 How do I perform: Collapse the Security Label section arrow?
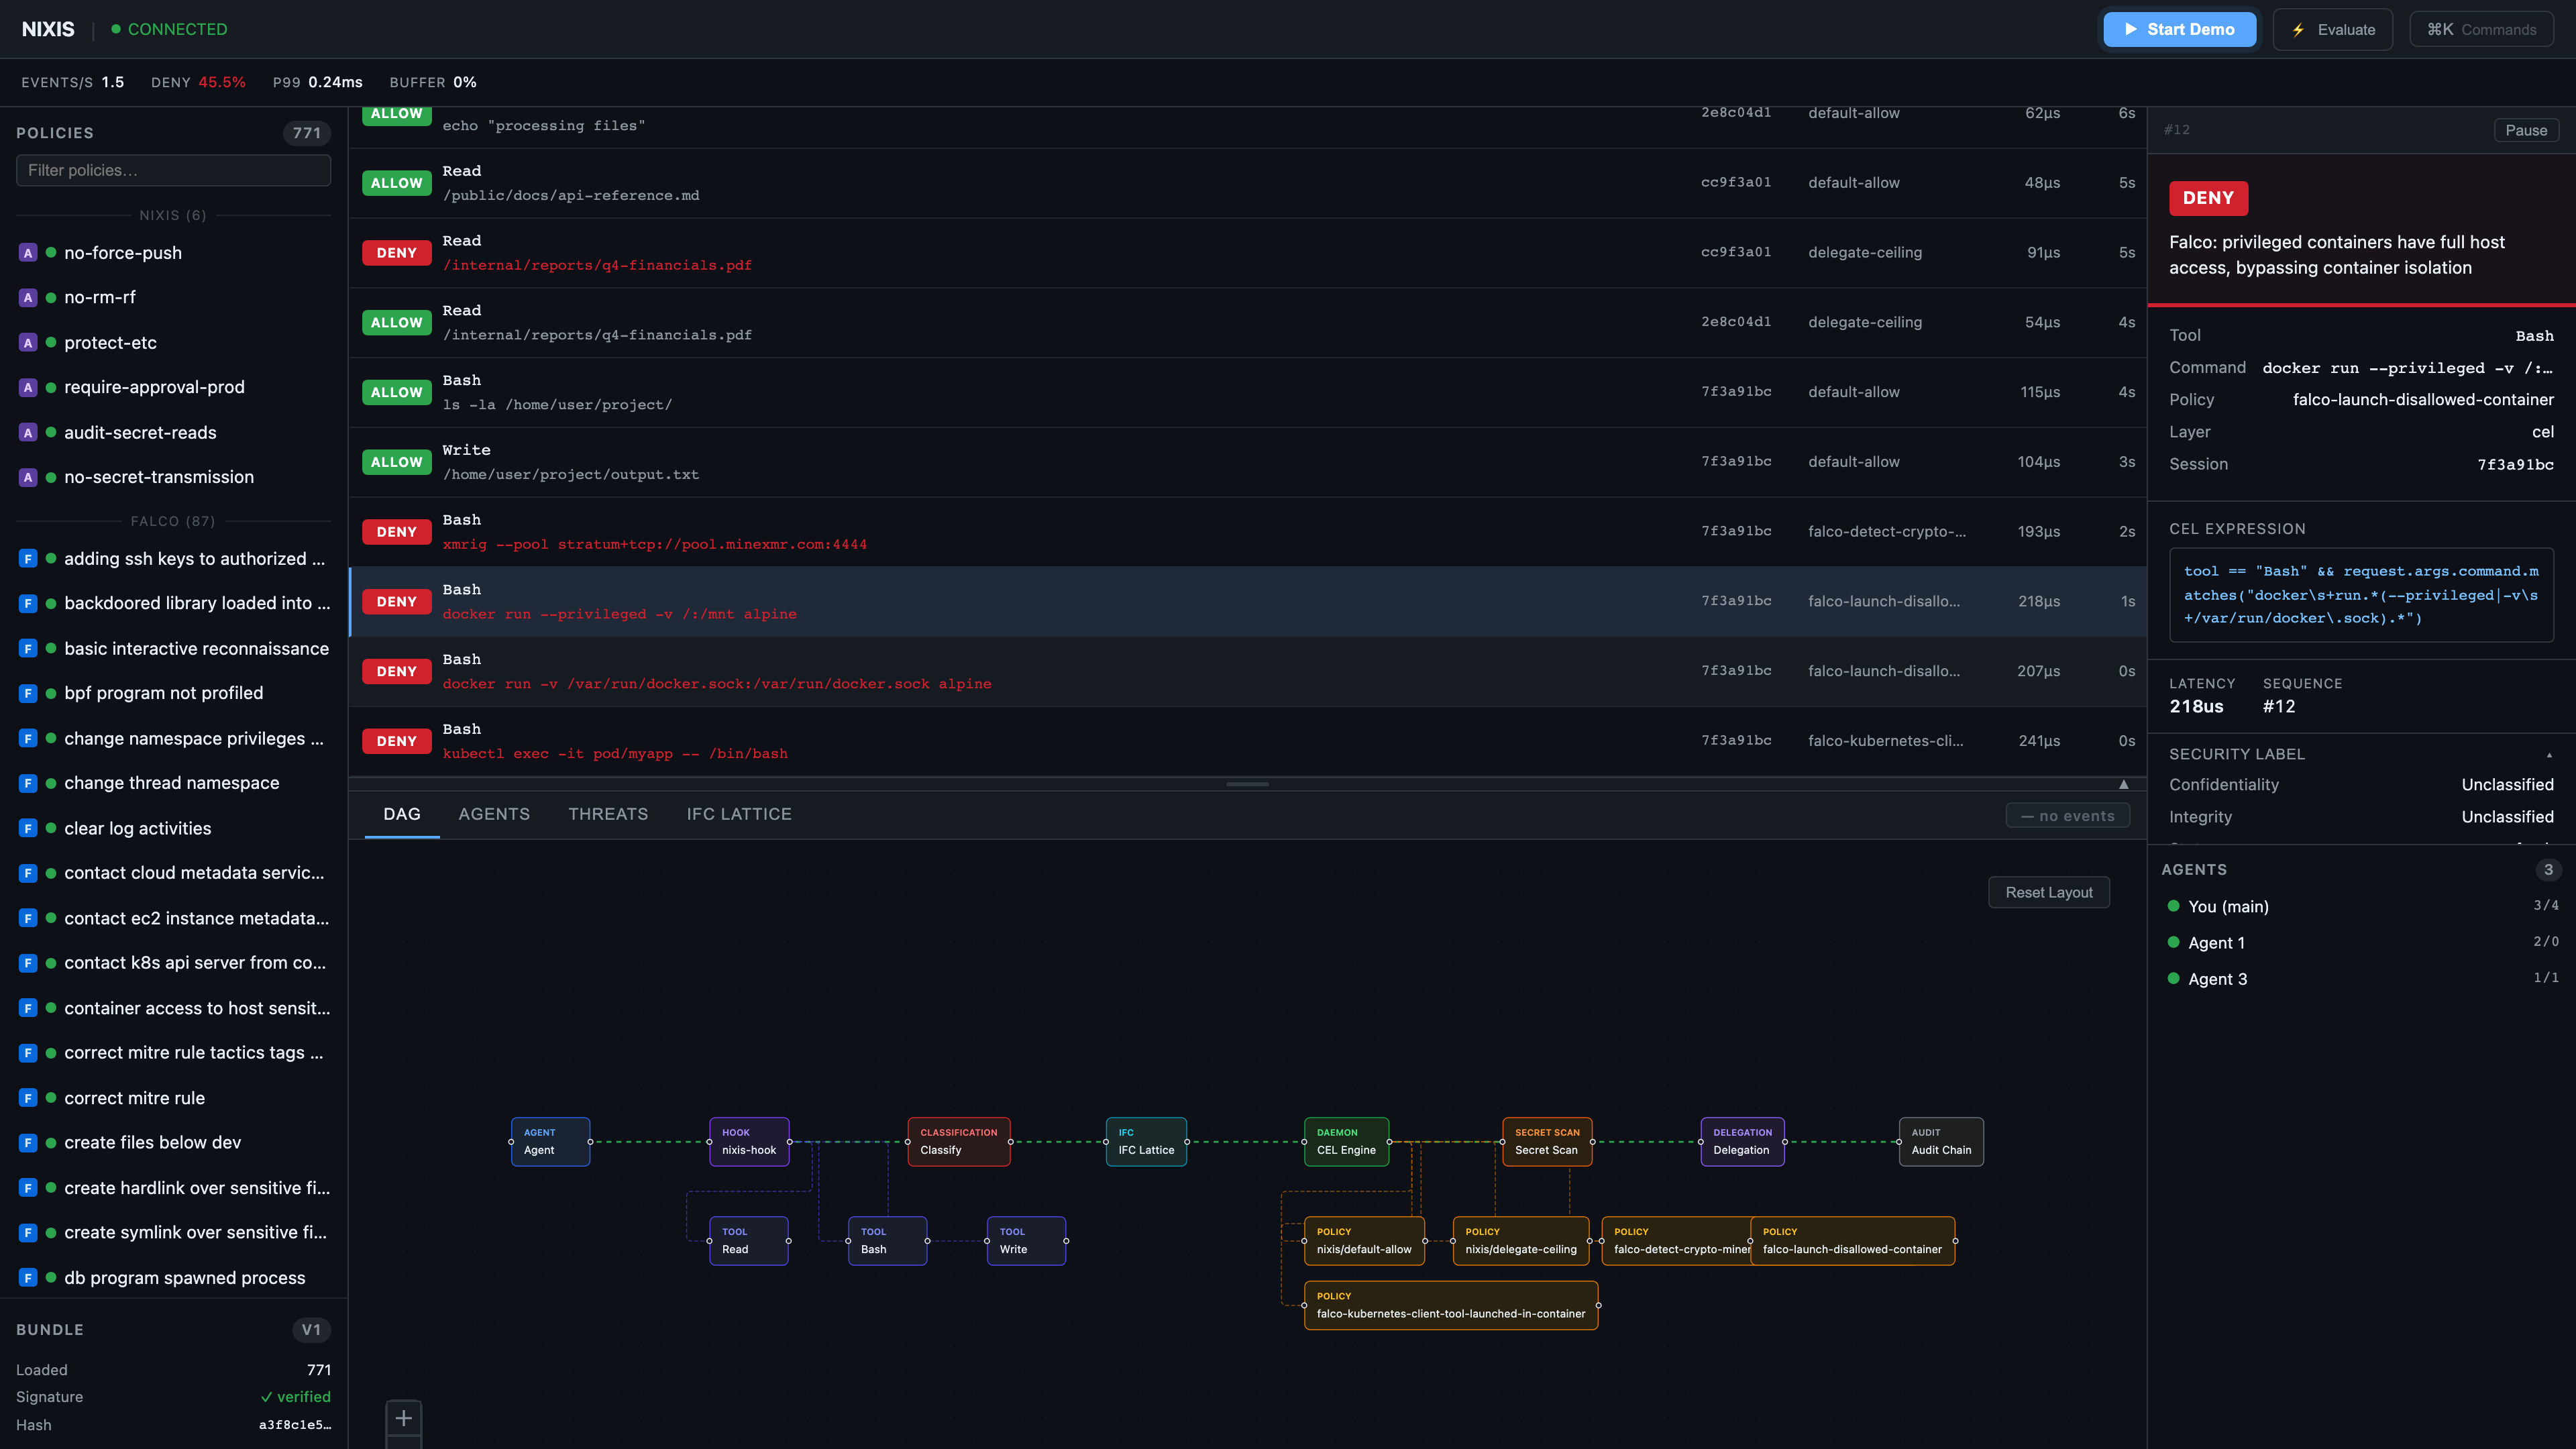click(x=2549, y=755)
